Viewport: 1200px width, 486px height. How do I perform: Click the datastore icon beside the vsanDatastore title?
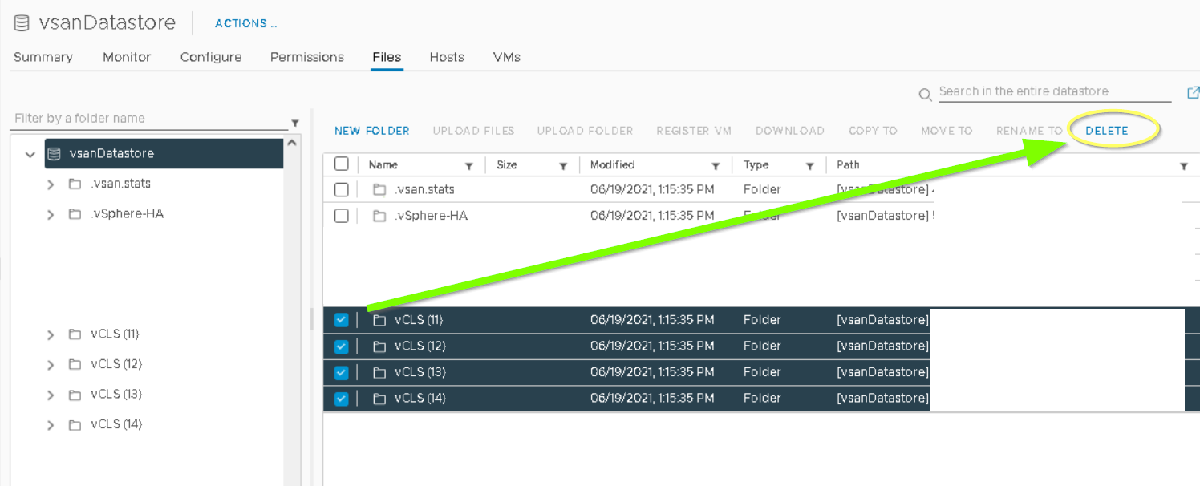[x=22, y=22]
